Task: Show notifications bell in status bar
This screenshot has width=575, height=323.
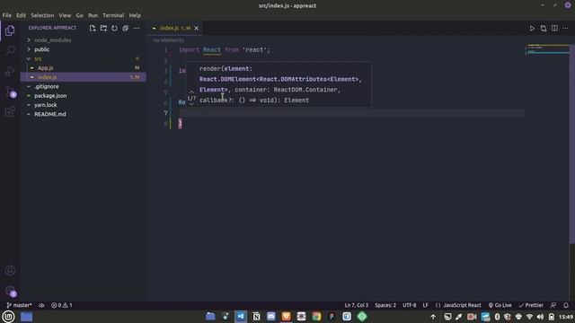Action: click(x=566, y=305)
